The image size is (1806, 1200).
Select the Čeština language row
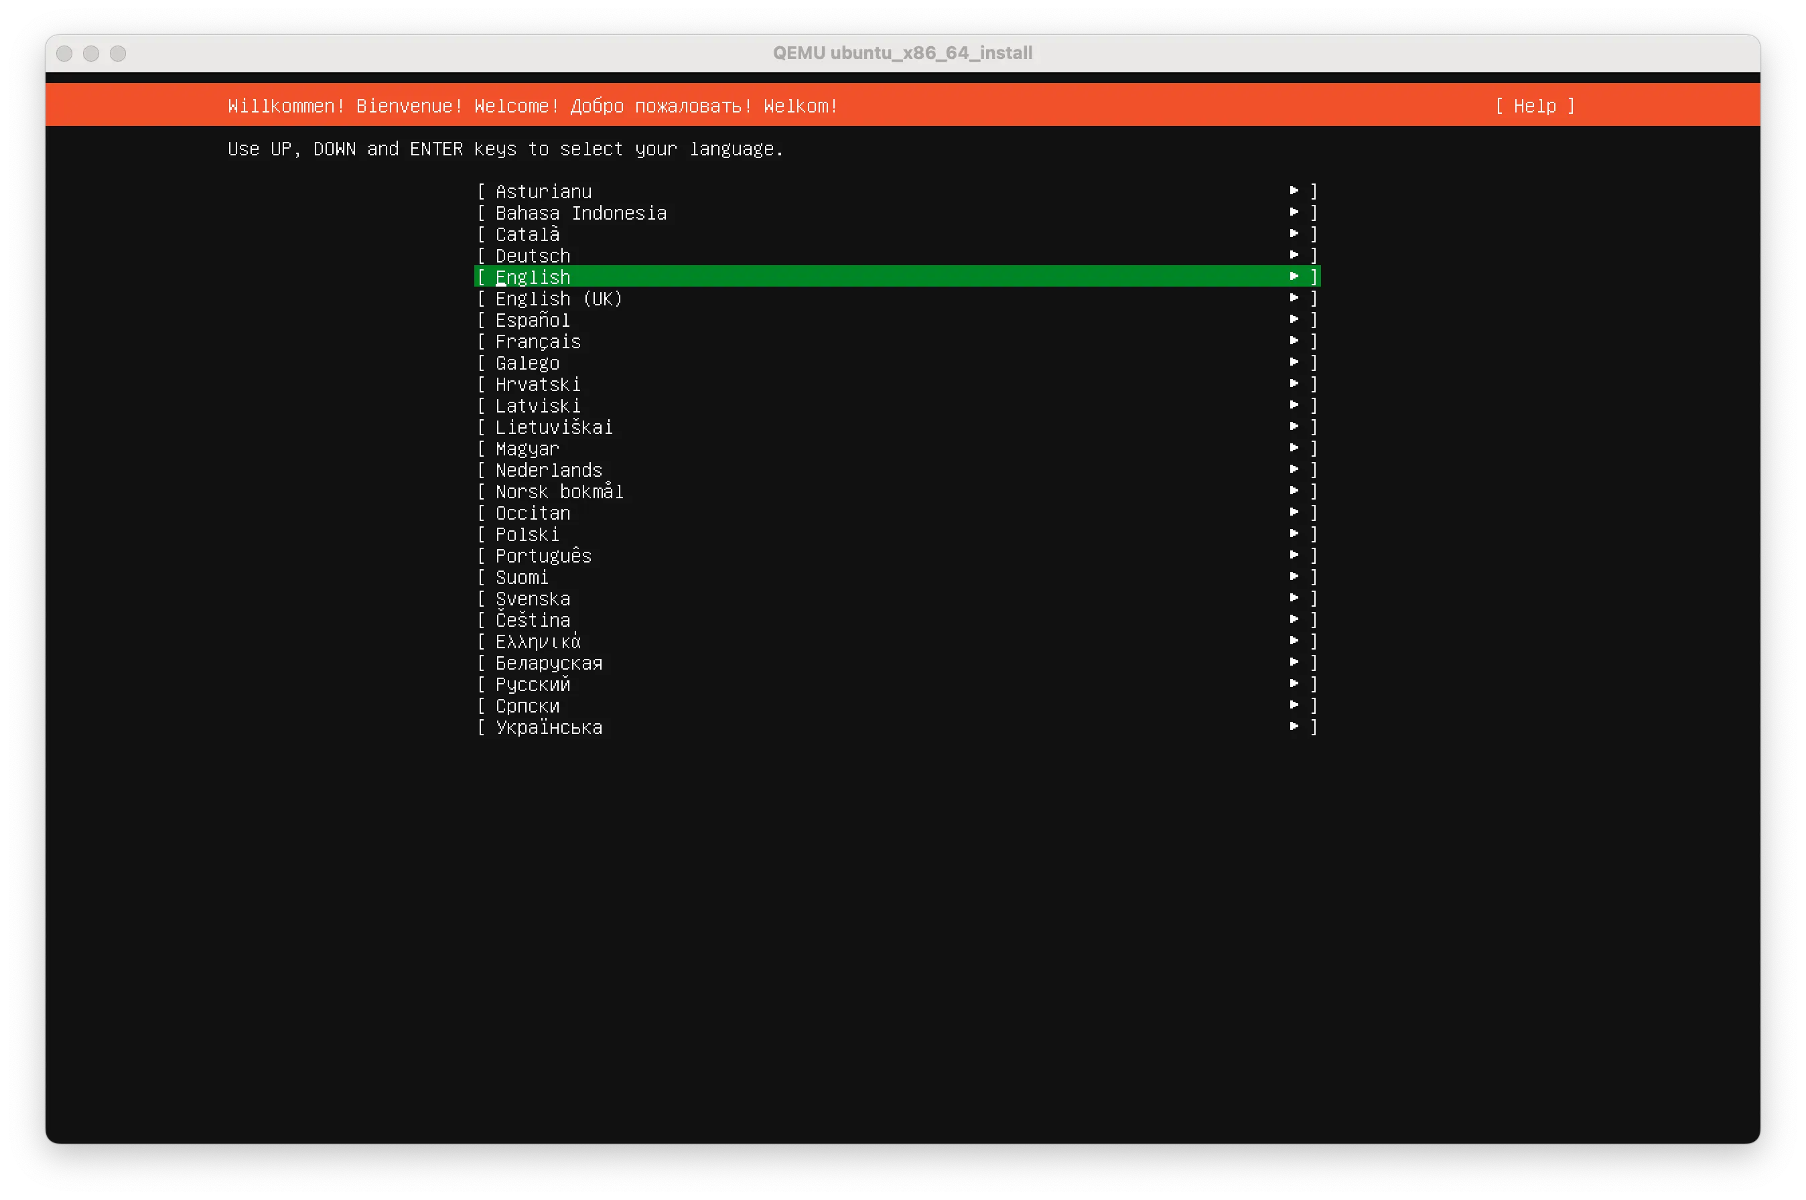pyautogui.click(x=532, y=620)
